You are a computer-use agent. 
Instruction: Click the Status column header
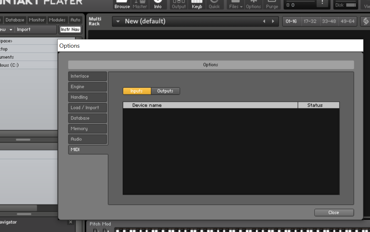[x=319, y=105]
